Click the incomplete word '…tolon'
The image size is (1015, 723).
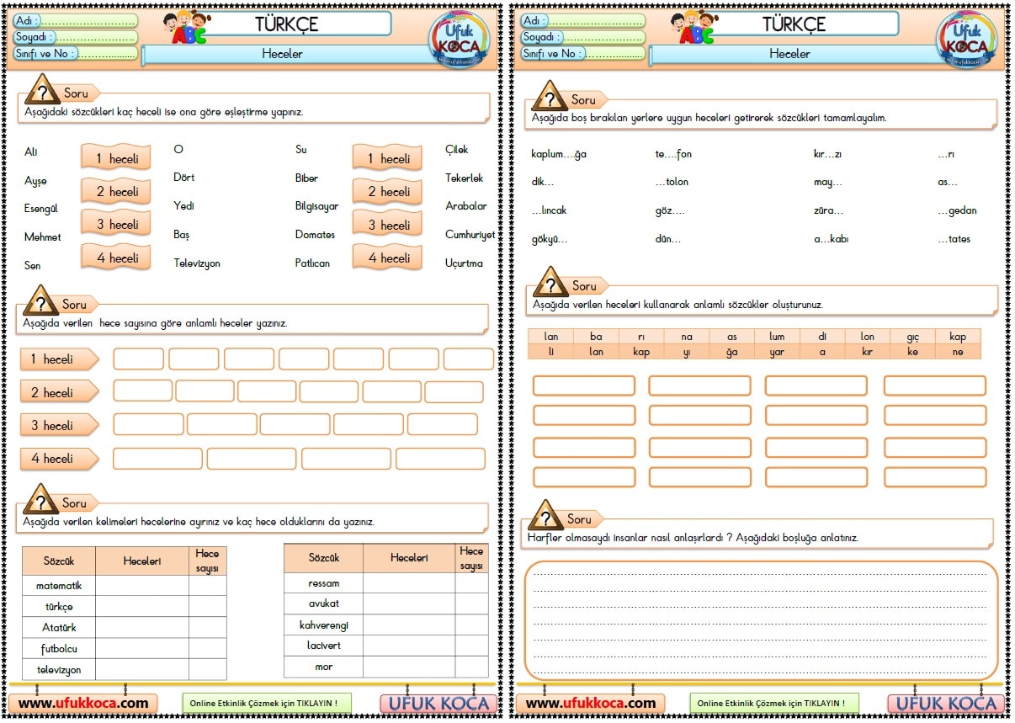point(672,182)
